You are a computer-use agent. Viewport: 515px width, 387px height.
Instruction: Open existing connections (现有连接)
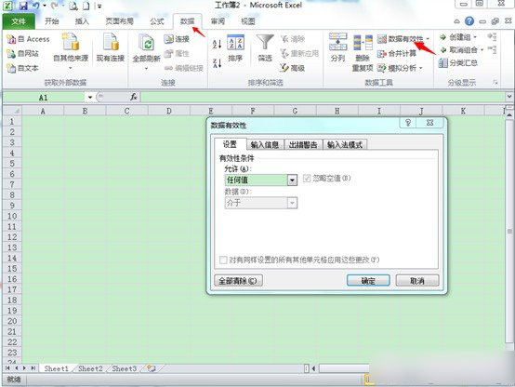111,47
